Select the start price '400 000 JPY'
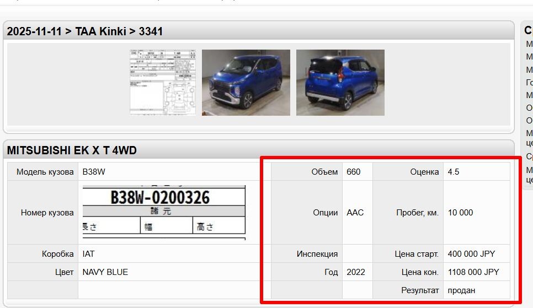The height and width of the screenshot is (308, 533). [x=471, y=254]
